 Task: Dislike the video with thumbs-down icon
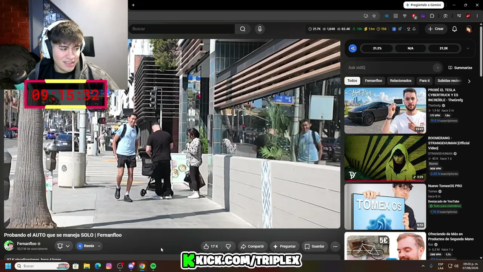click(x=228, y=246)
